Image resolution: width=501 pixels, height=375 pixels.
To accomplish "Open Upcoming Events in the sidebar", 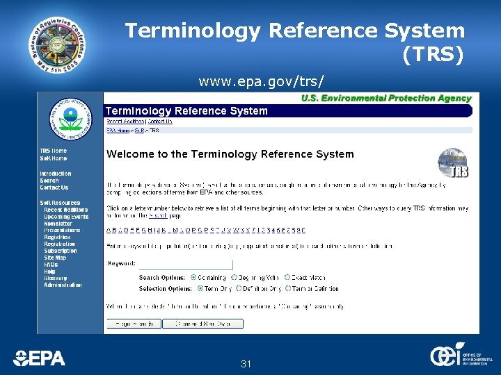I will (x=66, y=217).
